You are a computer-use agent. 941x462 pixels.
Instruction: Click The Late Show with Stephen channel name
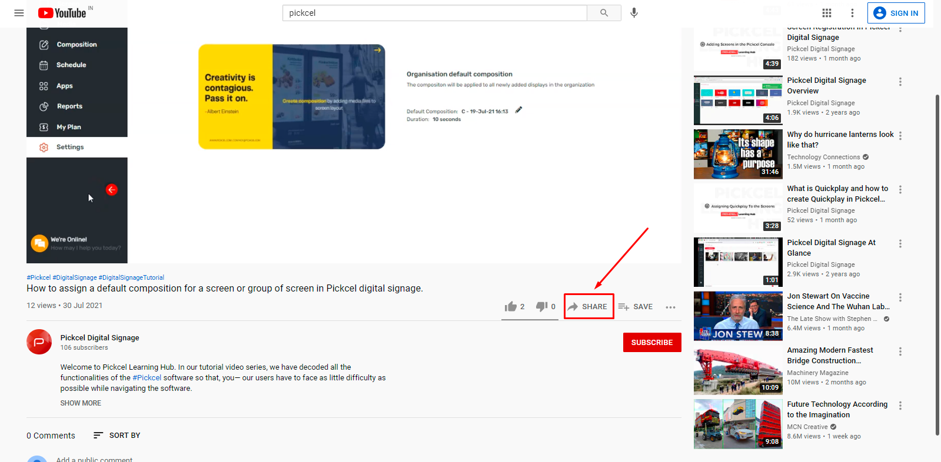click(832, 319)
